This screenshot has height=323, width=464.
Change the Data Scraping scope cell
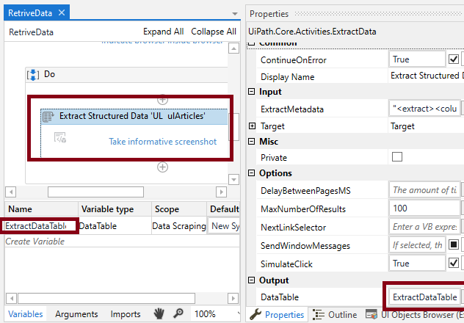click(179, 226)
